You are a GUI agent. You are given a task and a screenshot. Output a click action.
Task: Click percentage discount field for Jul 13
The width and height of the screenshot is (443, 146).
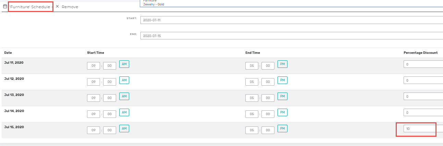coord(423,96)
